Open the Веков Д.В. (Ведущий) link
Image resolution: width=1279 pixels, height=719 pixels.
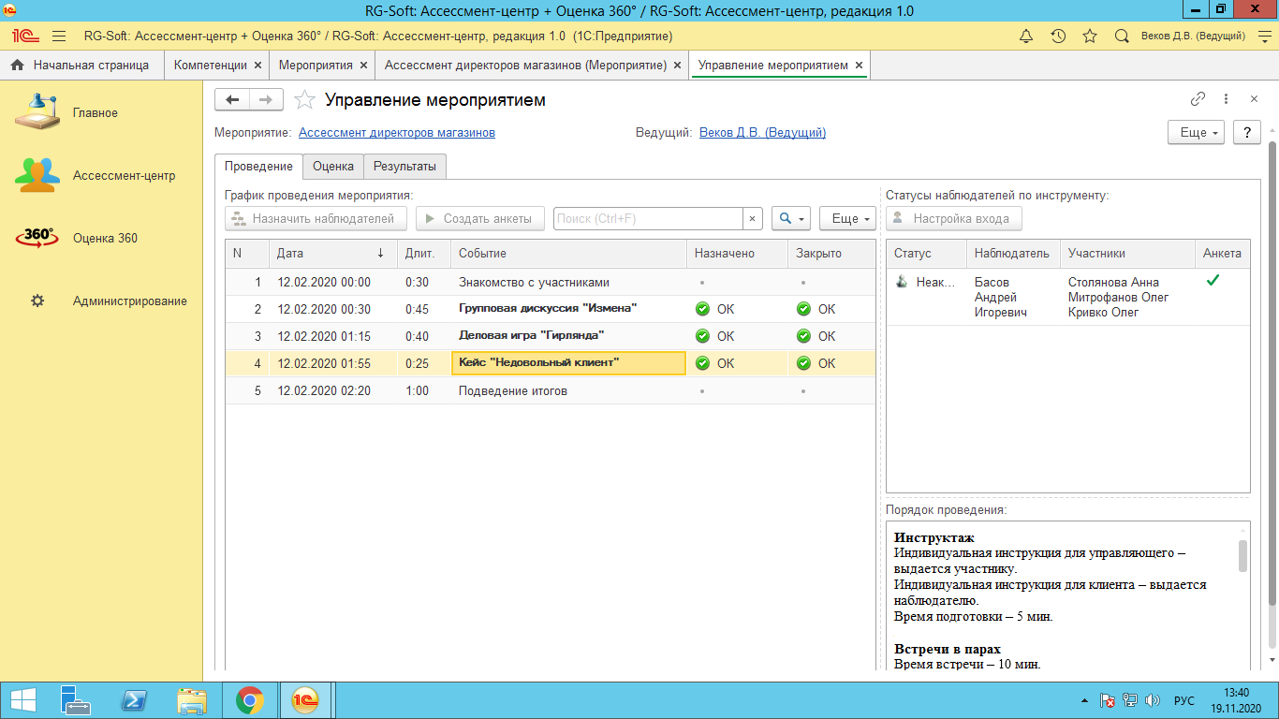(x=762, y=133)
